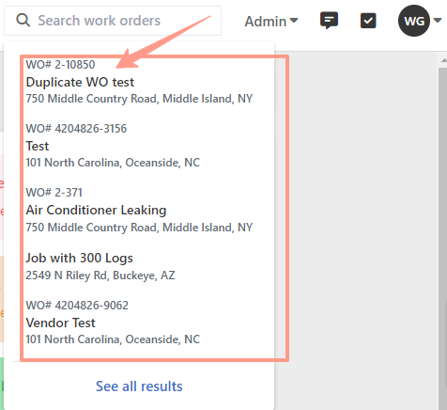Click the 2549 N Riley Rd address
This screenshot has width=447, height=410.
100,276
